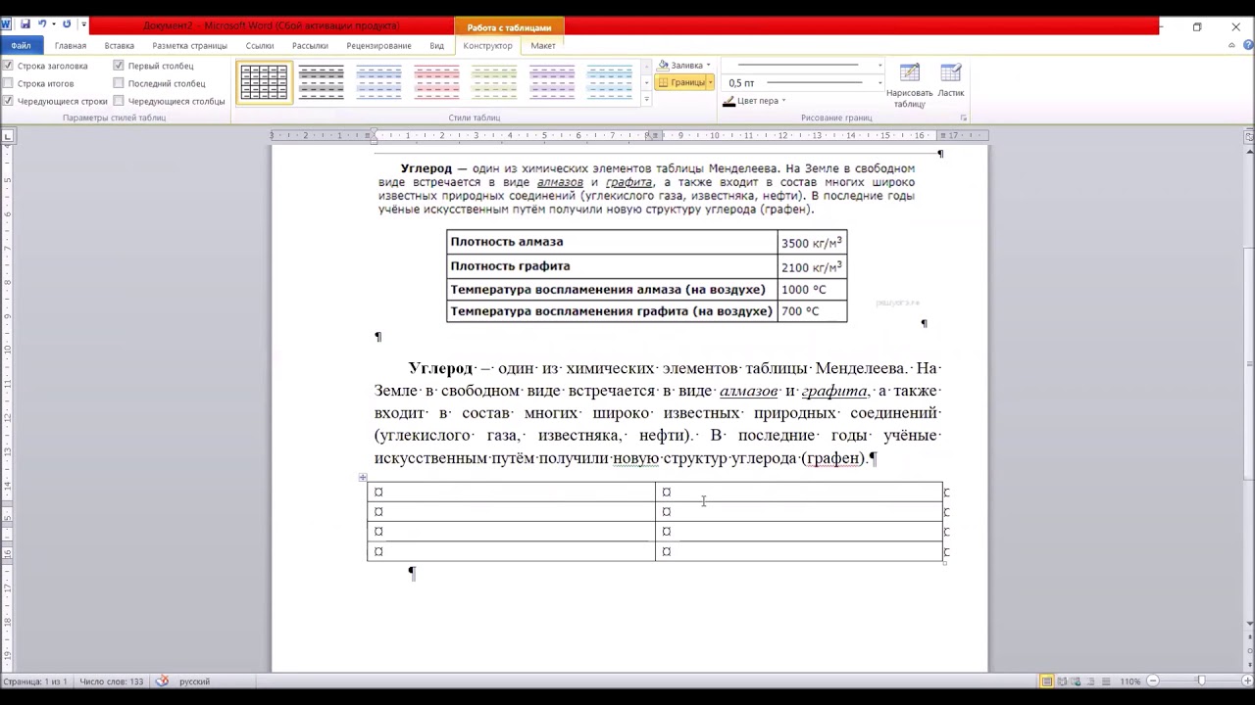Toggle Первый столбец checkbox
This screenshot has height=705, width=1255.
coord(119,66)
